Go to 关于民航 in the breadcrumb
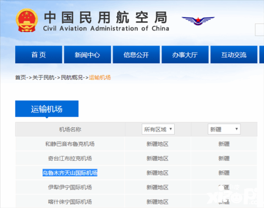The width and height of the screenshot is (264, 208). 43,77
